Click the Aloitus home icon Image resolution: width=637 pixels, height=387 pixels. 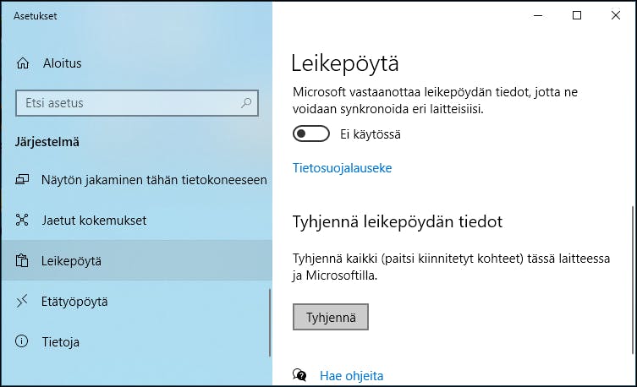coord(23,63)
